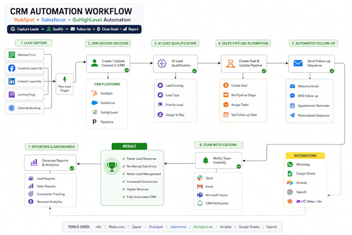
Task: Click the green check on Generate Reports node
Action: [72, 168]
